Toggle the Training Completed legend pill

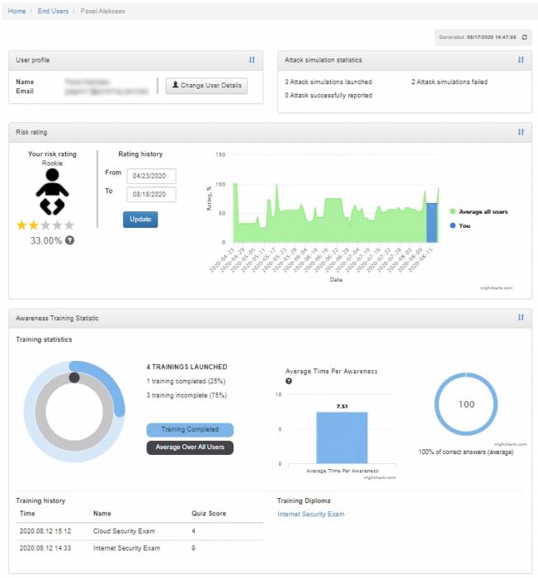tap(190, 429)
